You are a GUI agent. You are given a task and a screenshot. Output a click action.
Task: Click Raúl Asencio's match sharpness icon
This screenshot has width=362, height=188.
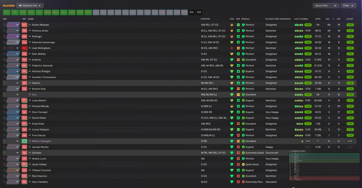pyautogui.click(x=238, y=176)
